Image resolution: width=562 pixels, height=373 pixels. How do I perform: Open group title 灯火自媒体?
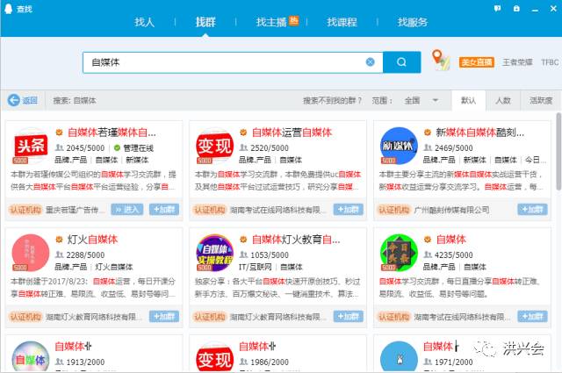[92, 240]
